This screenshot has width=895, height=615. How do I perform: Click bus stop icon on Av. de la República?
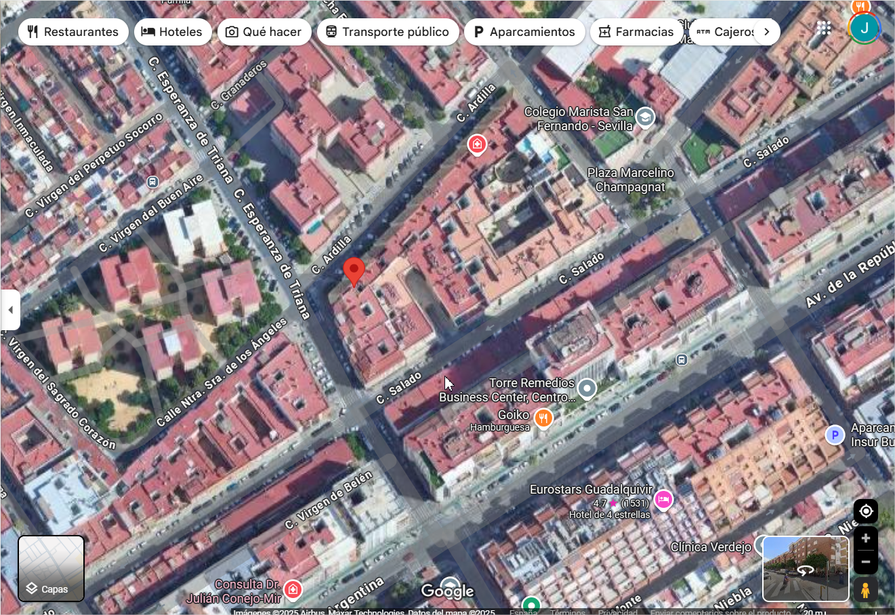pos(682,359)
